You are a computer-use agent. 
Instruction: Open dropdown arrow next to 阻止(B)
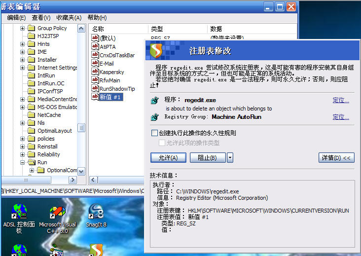(x=230, y=158)
